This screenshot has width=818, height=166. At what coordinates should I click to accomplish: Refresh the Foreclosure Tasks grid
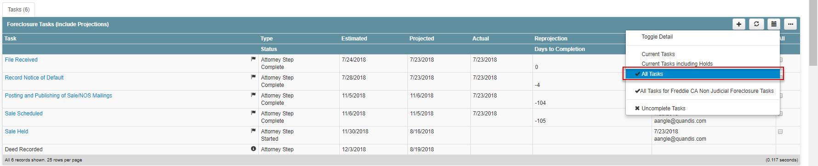(756, 24)
